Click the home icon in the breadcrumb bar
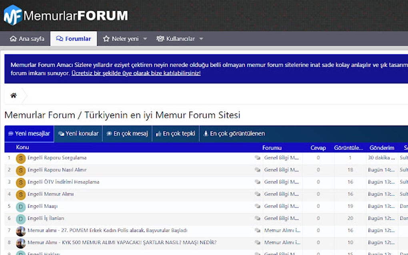Image resolution: width=408 pixels, height=255 pixels. pos(13,95)
